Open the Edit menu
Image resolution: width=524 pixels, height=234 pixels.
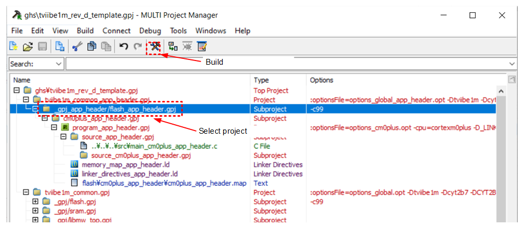[37, 31]
